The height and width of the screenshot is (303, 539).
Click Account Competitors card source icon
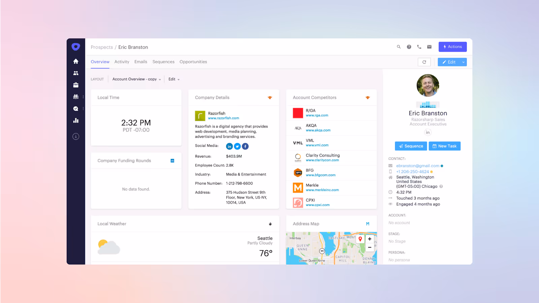coord(368,98)
